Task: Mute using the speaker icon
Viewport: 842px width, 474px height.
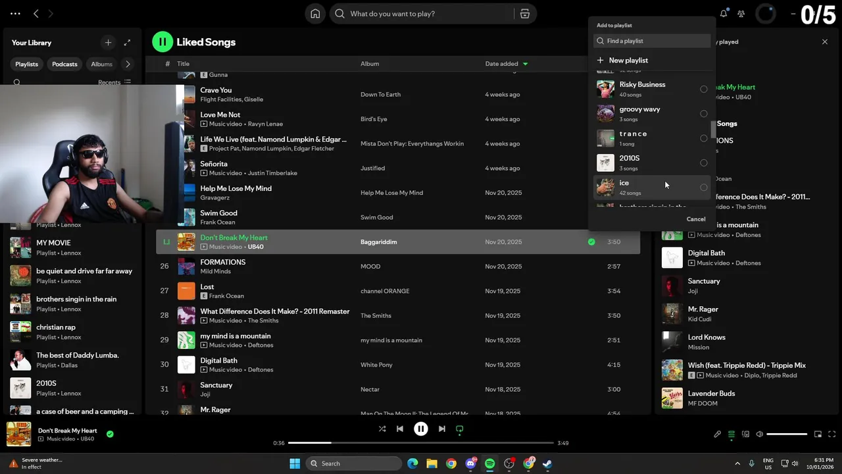Action: (x=759, y=434)
